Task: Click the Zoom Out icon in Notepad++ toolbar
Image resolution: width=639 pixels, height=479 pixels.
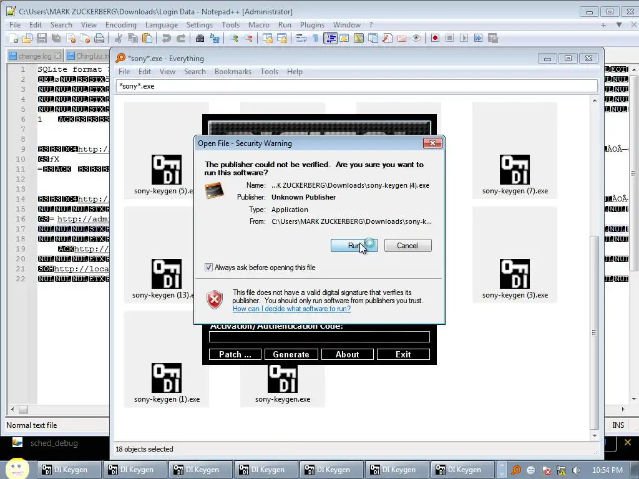Action: click(x=248, y=38)
